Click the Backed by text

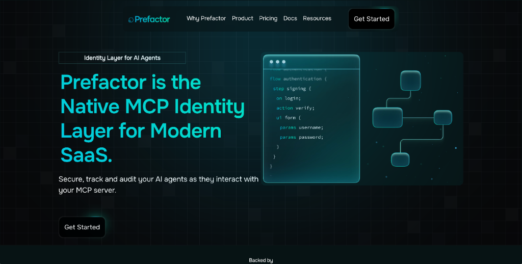click(x=260, y=260)
